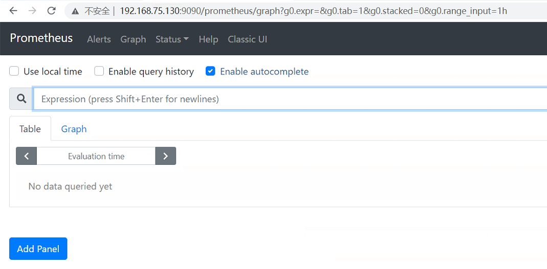Click the browser back arrow
This screenshot has width=547, height=269.
13,11
